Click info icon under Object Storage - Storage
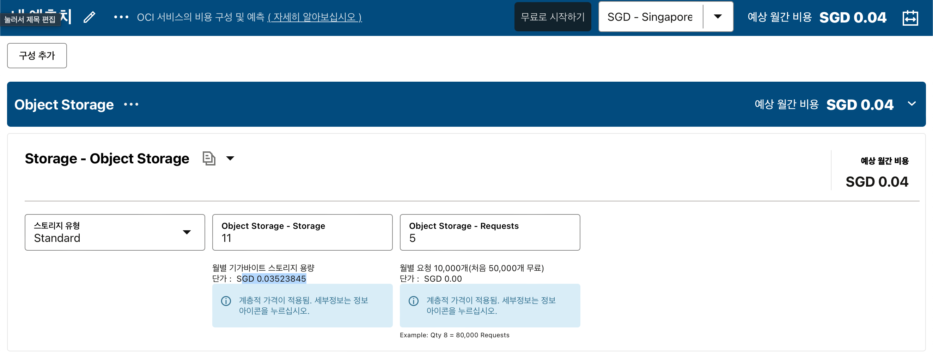The width and height of the screenshot is (933, 357). [x=226, y=301]
